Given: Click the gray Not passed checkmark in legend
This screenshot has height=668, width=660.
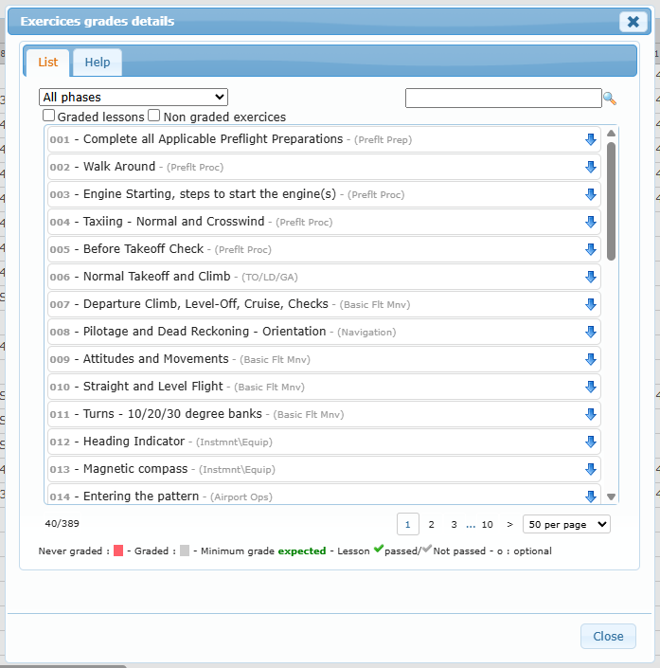Looking at the screenshot, I should point(427,549).
